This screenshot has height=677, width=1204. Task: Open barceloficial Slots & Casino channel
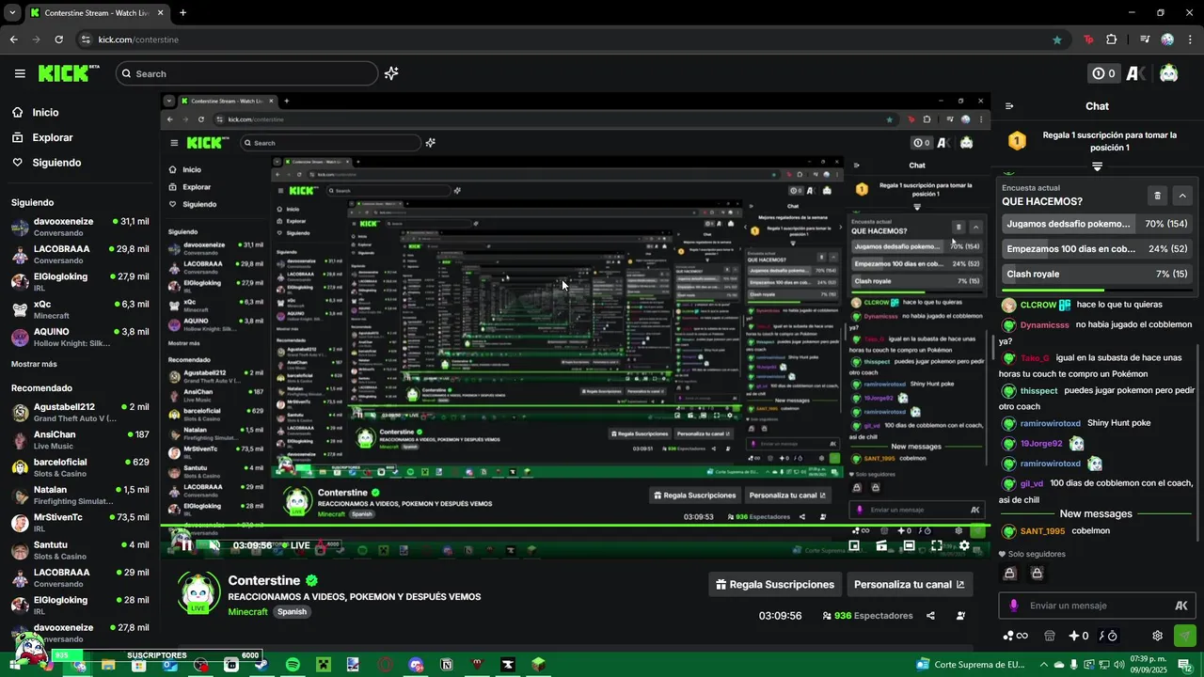[80, 467]
